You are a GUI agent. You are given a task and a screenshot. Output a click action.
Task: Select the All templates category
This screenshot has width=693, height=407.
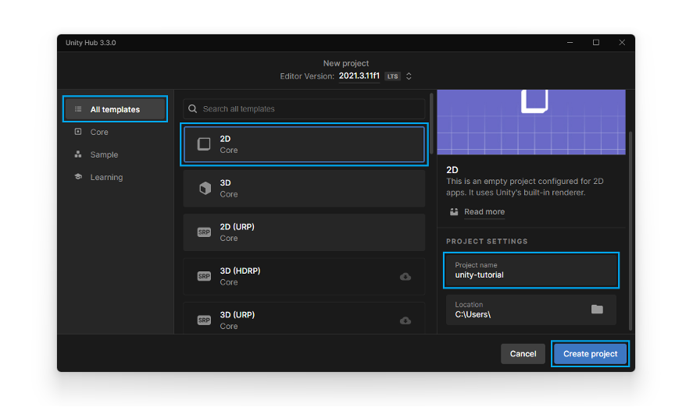pos(115,109)
